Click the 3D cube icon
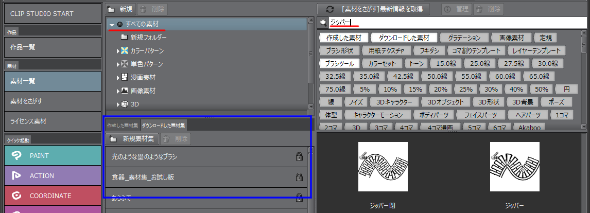This screenshot has height=213, width=590. pyautogui.click(x=125, y=104)
